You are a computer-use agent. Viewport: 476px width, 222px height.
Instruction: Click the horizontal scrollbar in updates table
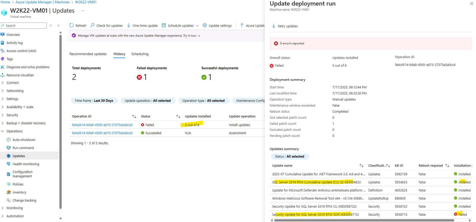point(364,220)
